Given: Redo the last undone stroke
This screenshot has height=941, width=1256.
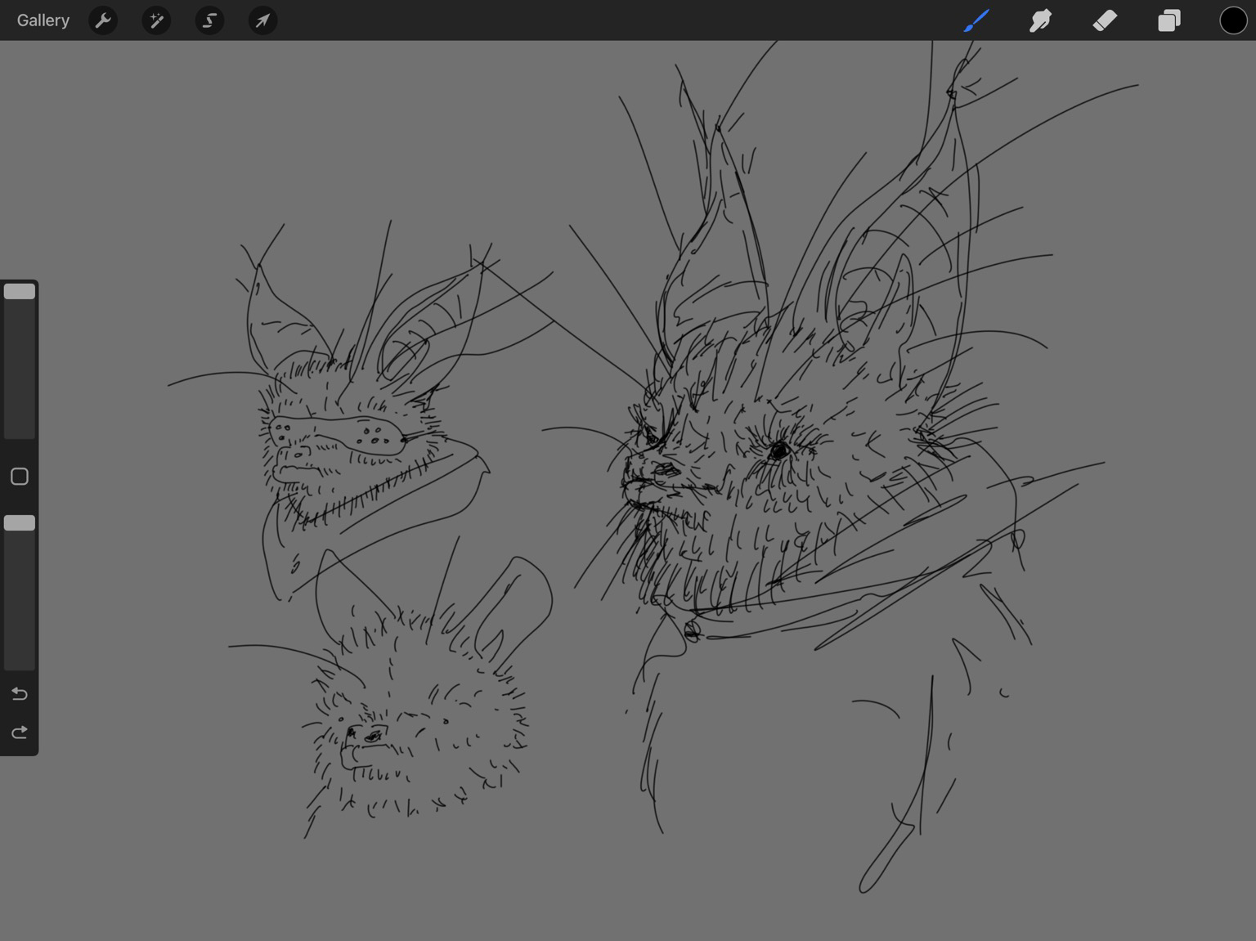Looking at the screenshot, I should click(x=20, y=733).
